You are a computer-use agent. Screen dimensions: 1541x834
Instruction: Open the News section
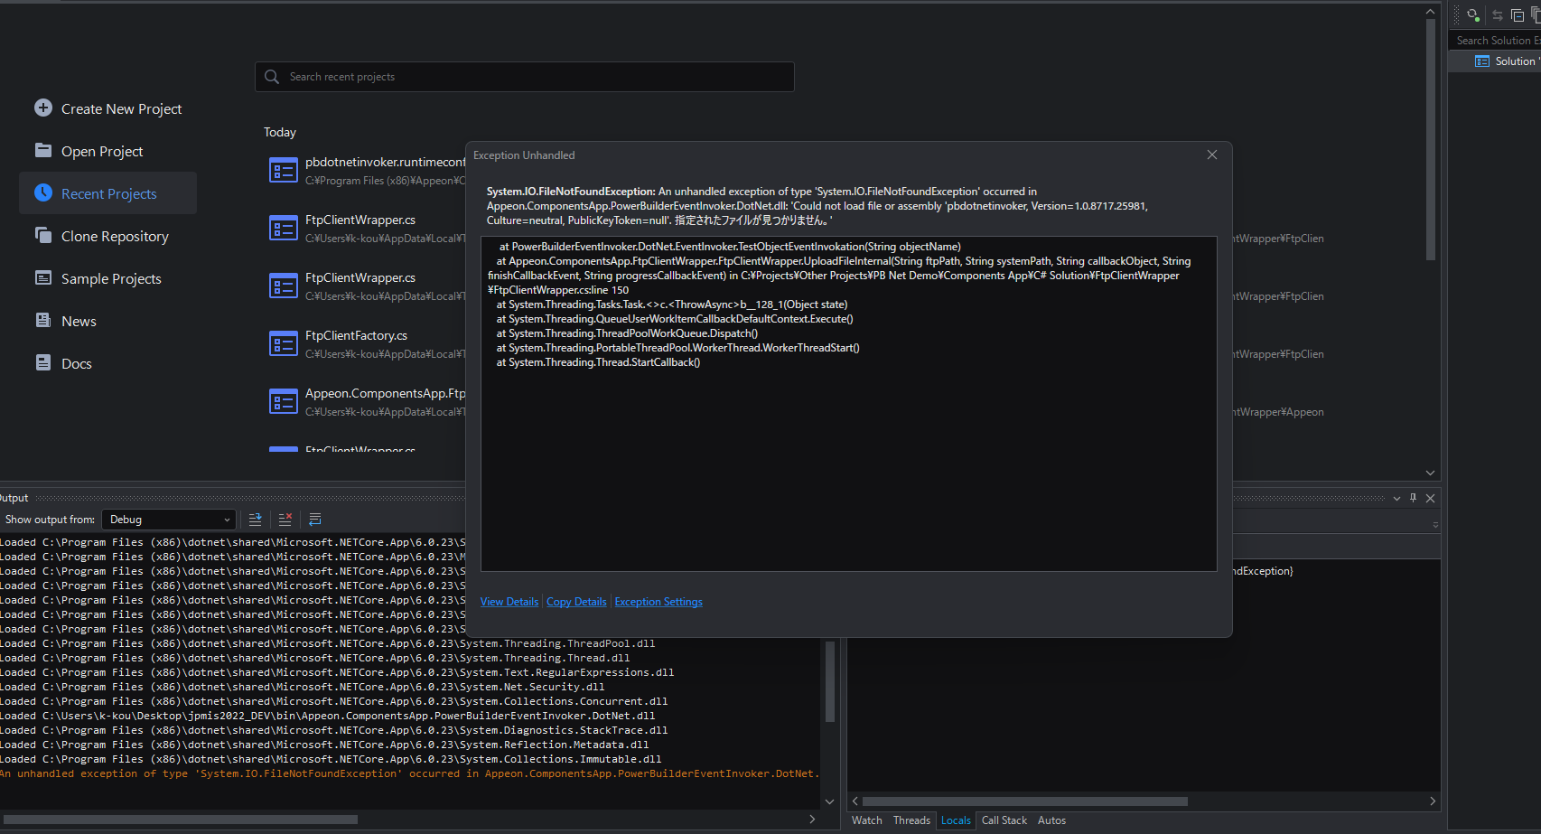79,321
